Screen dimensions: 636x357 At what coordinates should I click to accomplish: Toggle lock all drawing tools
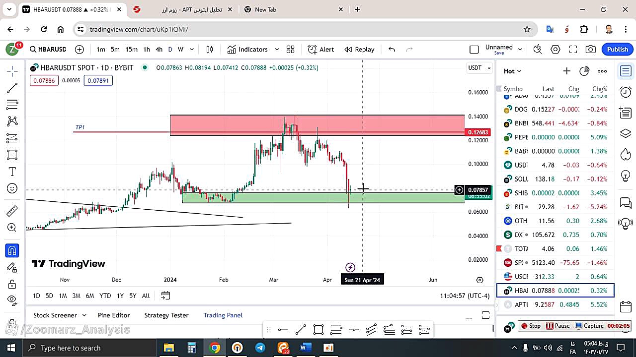point(12,284)
